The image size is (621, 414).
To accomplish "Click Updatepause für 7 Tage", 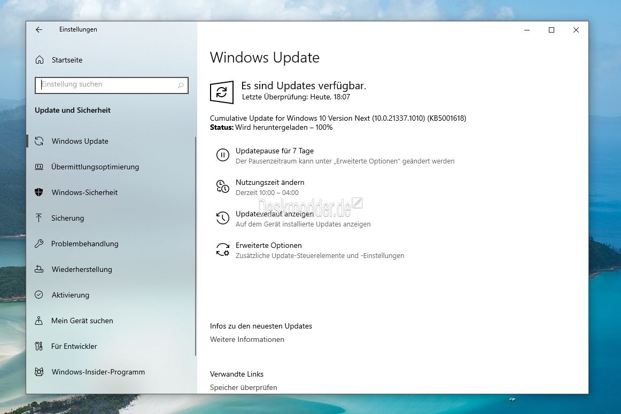I will pos(275,151).
